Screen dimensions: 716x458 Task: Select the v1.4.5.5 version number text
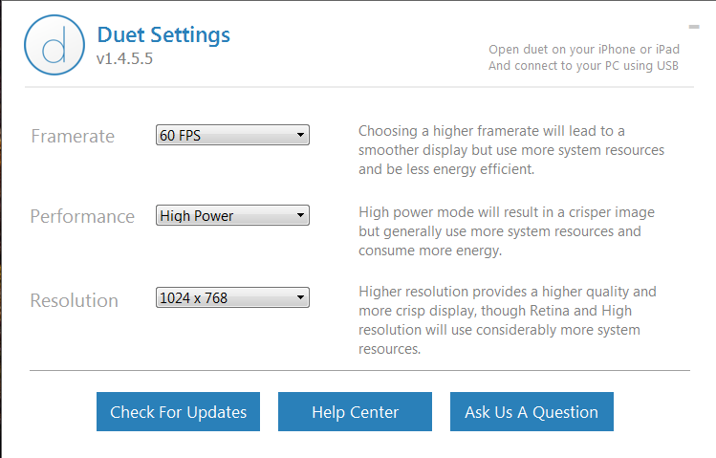(124, 59)
